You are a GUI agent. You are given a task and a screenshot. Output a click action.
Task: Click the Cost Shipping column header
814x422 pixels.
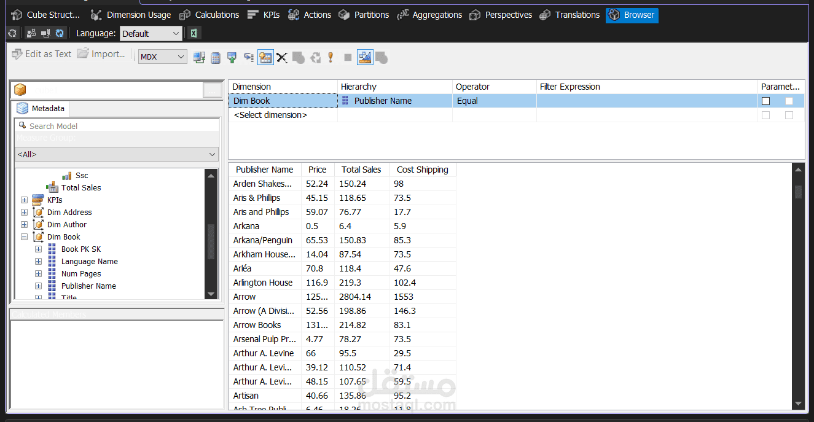(423, 170)
